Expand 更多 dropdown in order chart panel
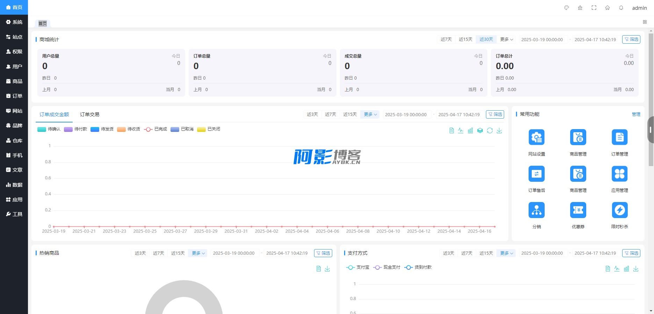The height and width of the screenshot is (314, 654). tap(370, 114)
